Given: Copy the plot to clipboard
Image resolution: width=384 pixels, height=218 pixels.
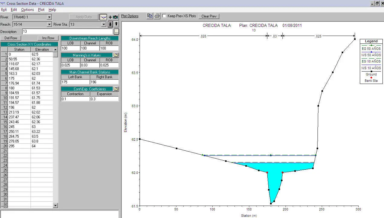Looking at the screenshot, I should coord(150,16).
